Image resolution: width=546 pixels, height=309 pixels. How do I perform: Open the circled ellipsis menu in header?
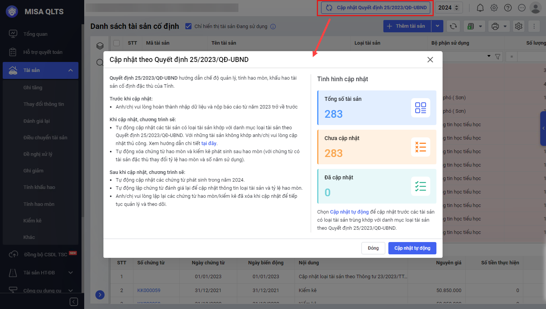click(x=522, y=8)
